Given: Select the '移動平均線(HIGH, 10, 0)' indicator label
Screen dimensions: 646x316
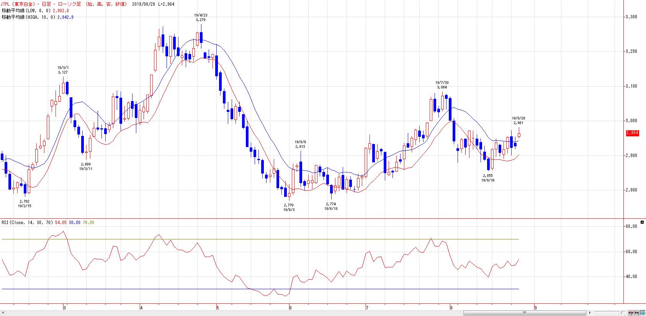Looking at the screenshot, I should (x=28, y=17).
